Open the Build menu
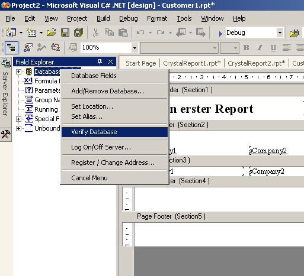 click(x=103, y=18)
